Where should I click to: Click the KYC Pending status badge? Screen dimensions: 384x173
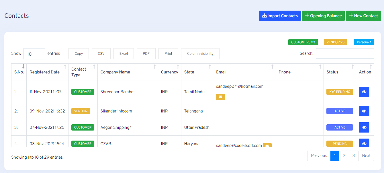point(340,92)
